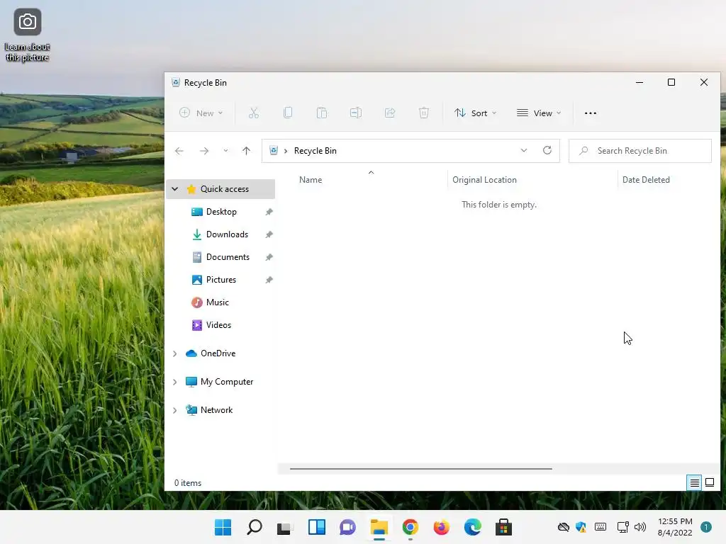726x544 pixels.
Task: Click the OneDrive cloud tray icon
Action: click(x=563, y=527)
